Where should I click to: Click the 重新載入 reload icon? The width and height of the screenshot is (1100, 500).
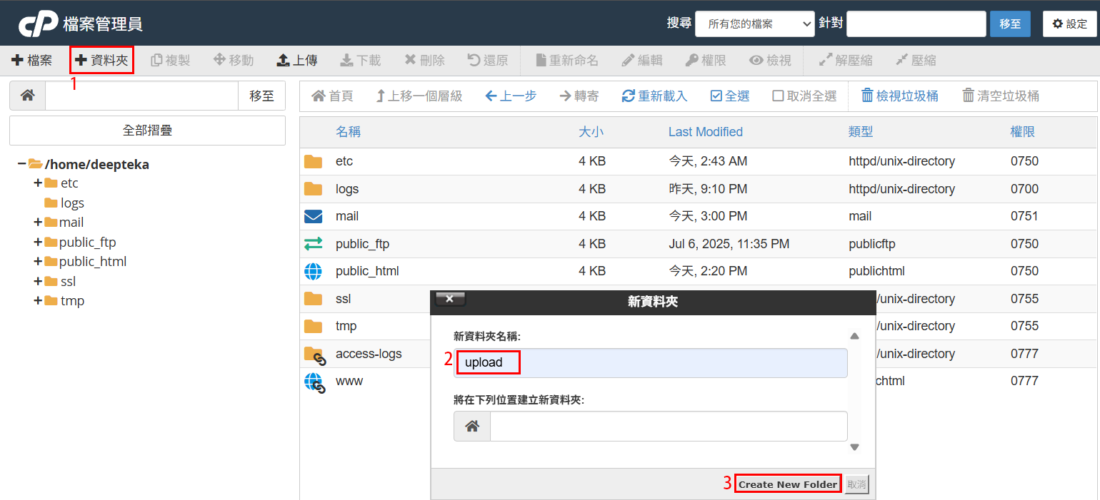tap(629, 96)
